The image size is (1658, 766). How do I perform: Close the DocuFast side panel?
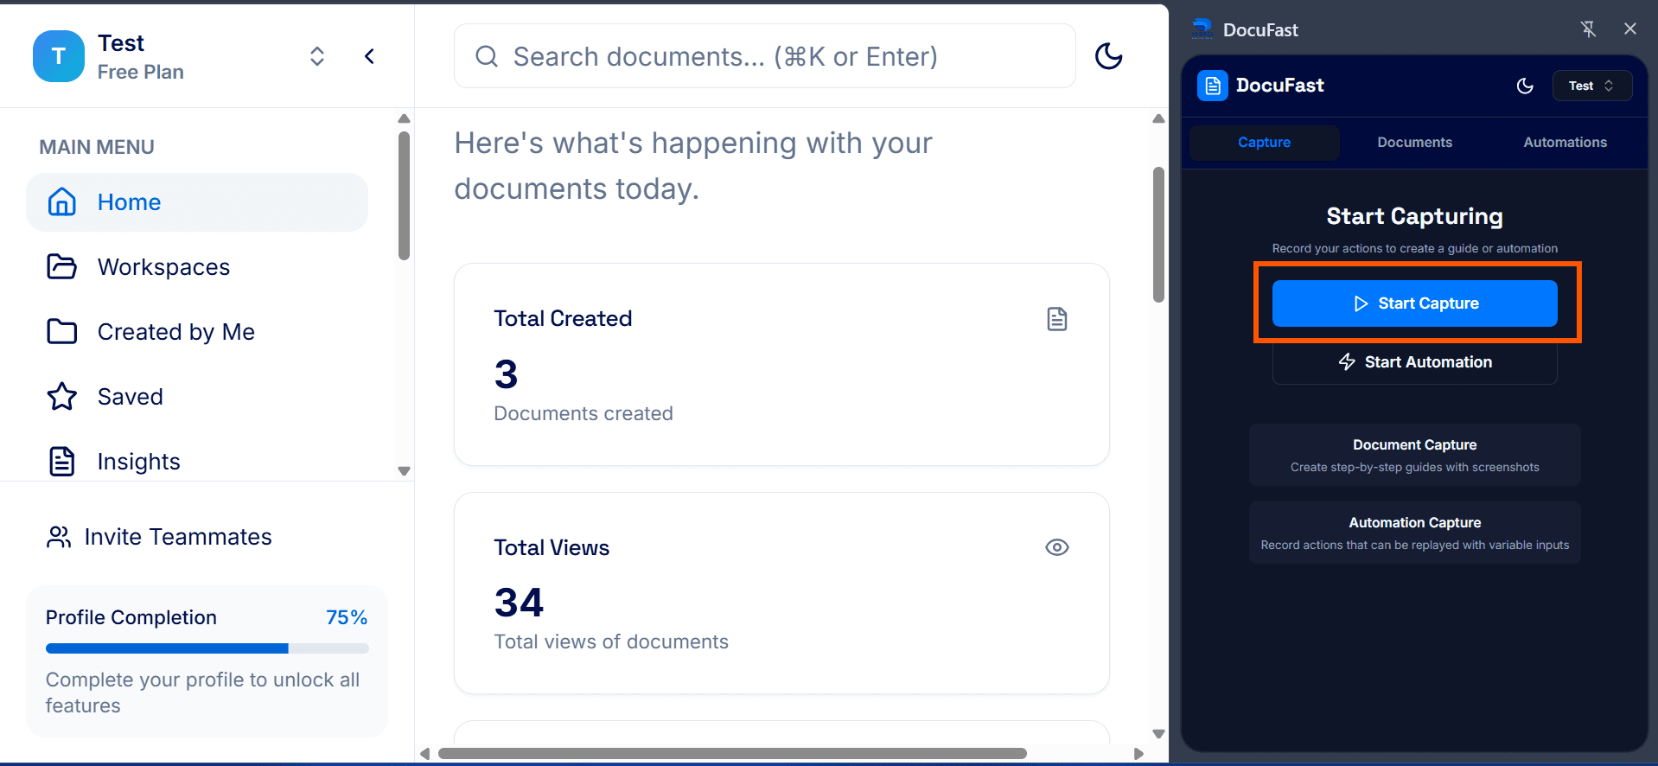1630,29
